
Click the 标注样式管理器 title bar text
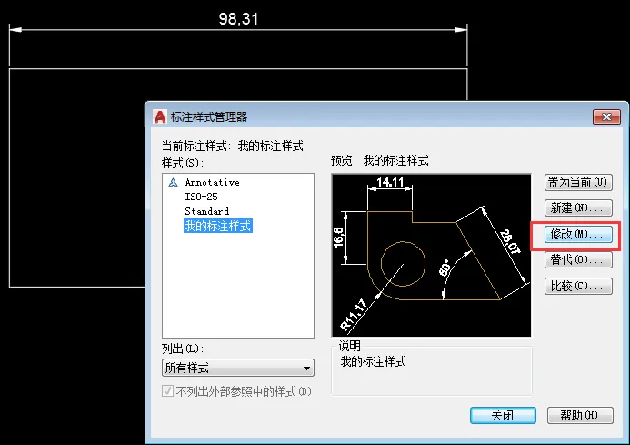209,117
